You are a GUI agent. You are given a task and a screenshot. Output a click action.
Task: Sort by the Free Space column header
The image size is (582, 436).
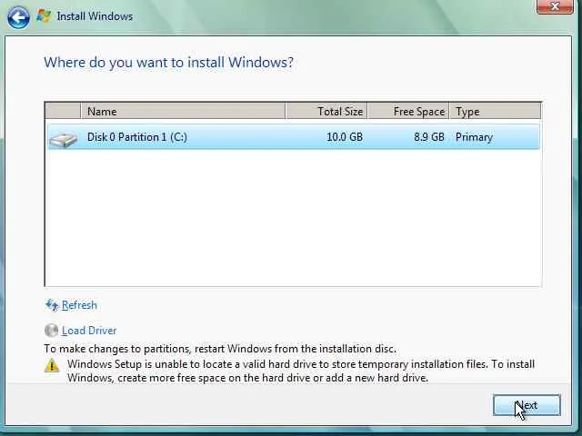pyautogui.click(x=408, y=111)
